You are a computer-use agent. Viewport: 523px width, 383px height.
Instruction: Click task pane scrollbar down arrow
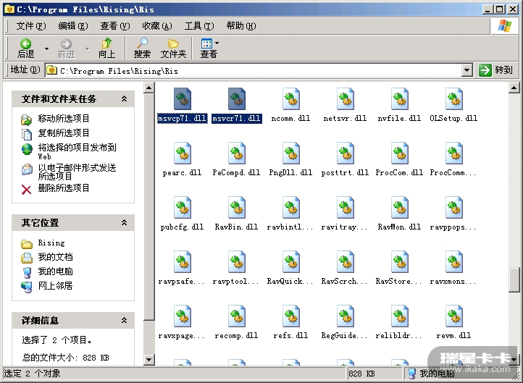click(148, 359)
